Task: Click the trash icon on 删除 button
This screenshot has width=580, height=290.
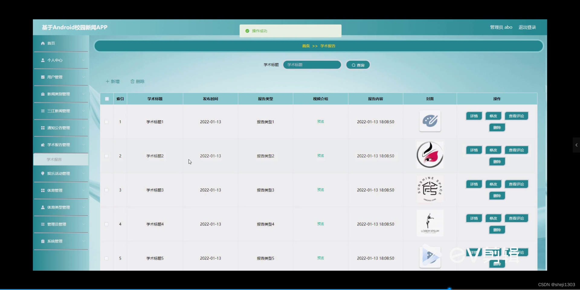Action: point(132,81)
